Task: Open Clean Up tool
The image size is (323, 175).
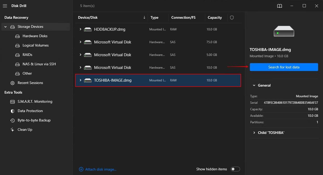Action: coord(25,129)
